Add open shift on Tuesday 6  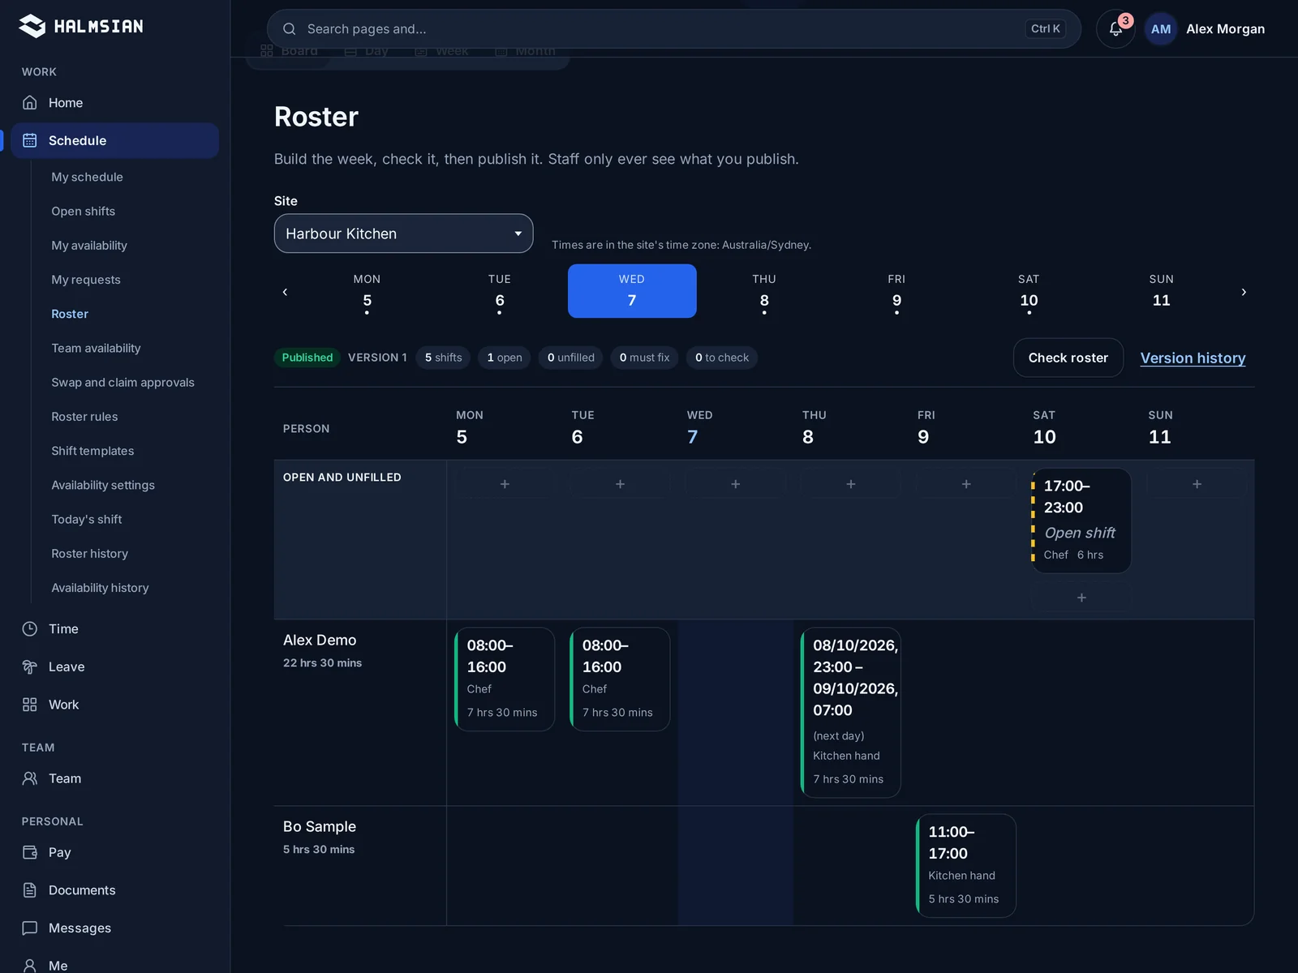point(620,484)
